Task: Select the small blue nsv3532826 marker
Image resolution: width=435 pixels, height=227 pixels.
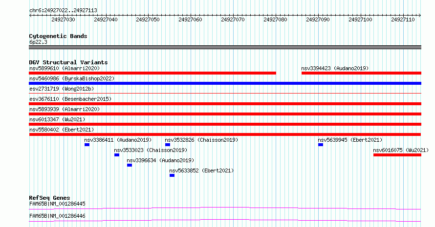Action: pos(168,145)
